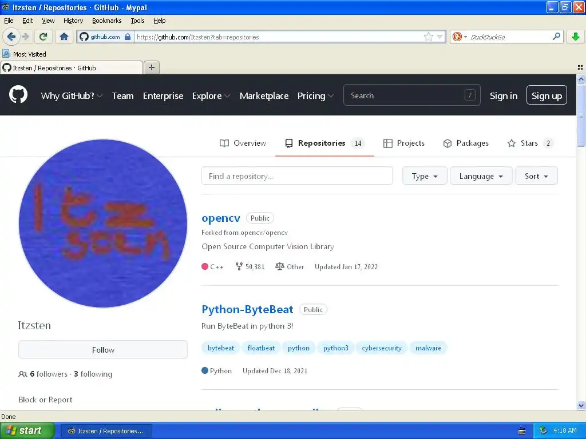Select the Itzsten / Repositories browser tab
This screenshot has width=586, height=439.
[72, 67]
